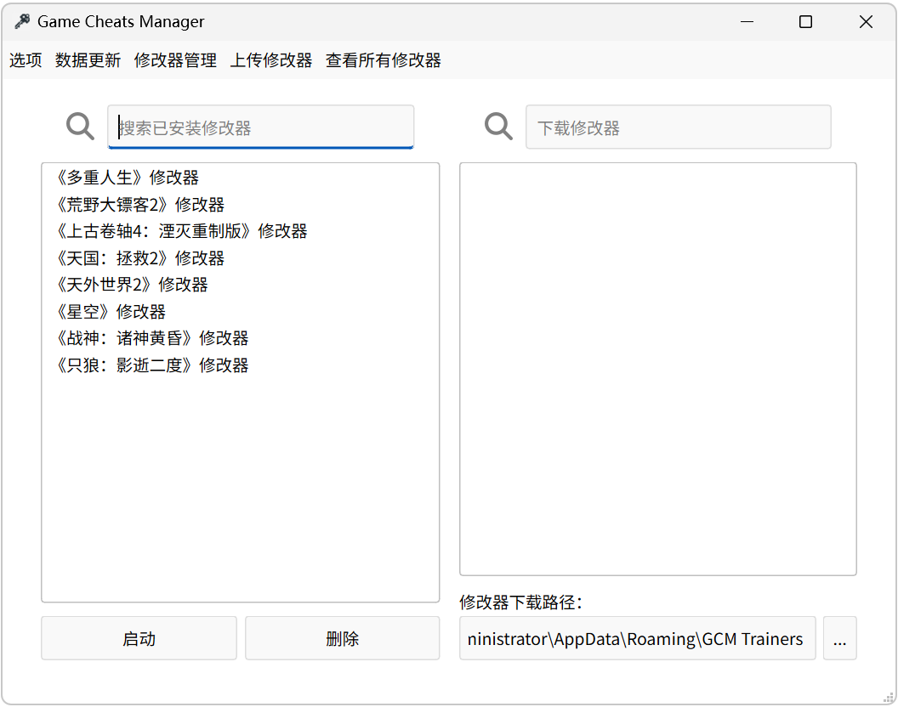Minimize the Game Cheats Manager window
This screenshot has height=707, width=898.
[x=747, y=22]
